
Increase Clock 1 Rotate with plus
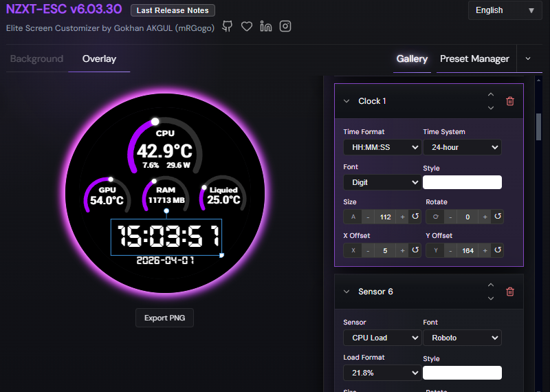click(x=485, y=217)
